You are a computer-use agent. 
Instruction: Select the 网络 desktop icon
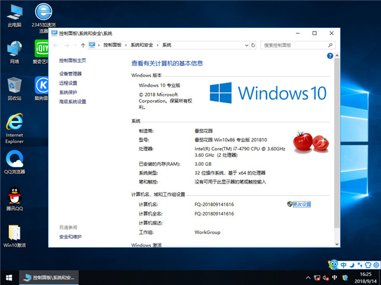14,52
